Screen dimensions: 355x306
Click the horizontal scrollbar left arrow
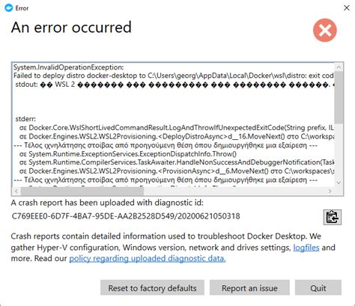tap(16, 191)
